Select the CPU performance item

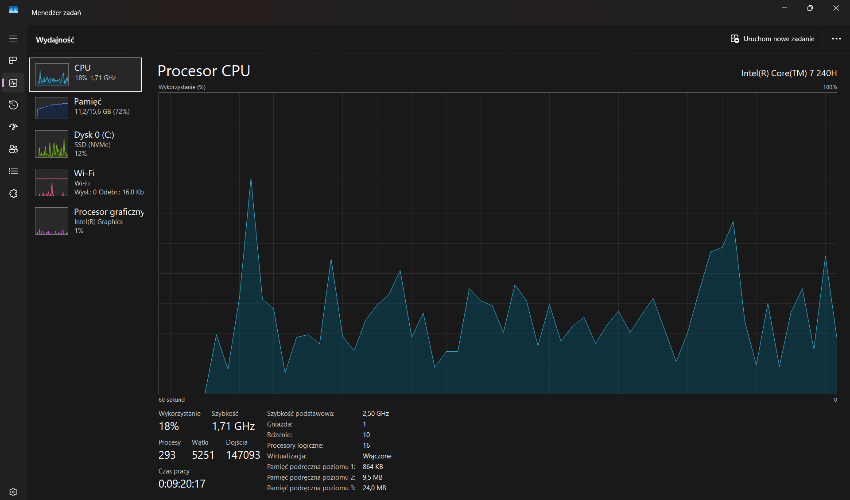[85, 74]
